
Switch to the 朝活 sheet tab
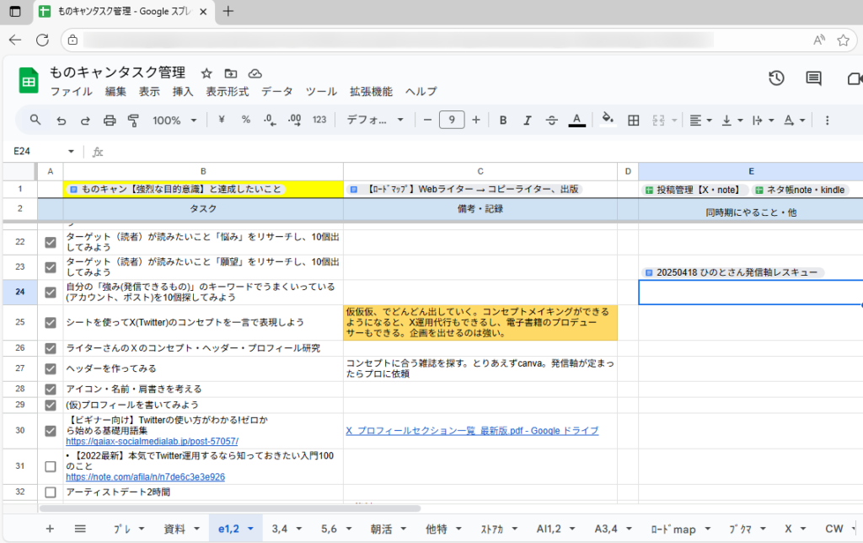point(381,529)
